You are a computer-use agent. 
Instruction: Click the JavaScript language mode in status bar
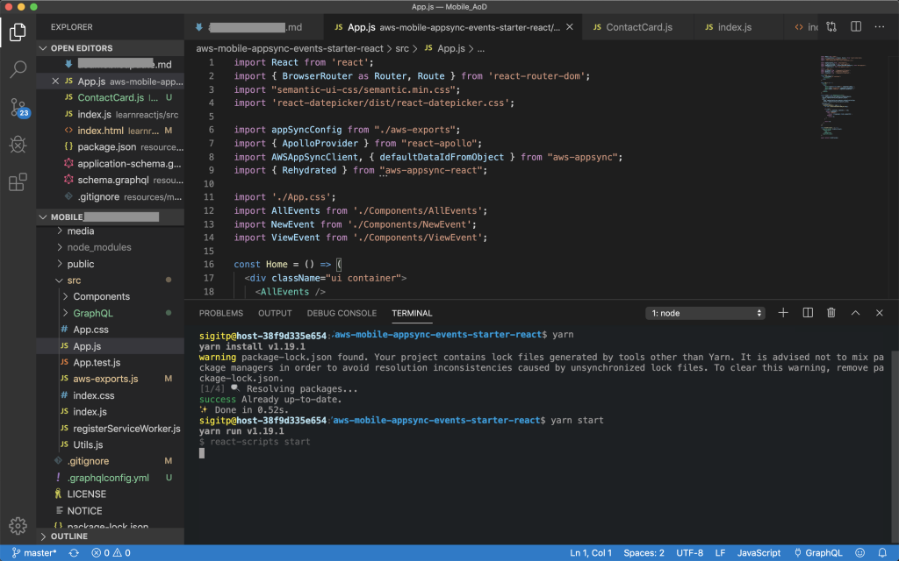759,552
